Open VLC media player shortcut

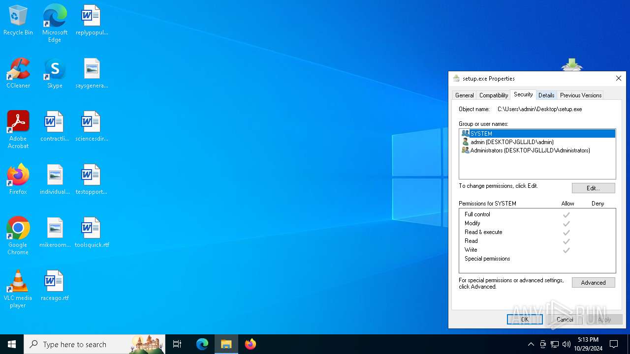pos(18,289)
